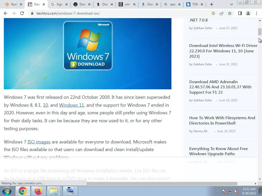Expand the tab search chevron

[x=231, y=4]
